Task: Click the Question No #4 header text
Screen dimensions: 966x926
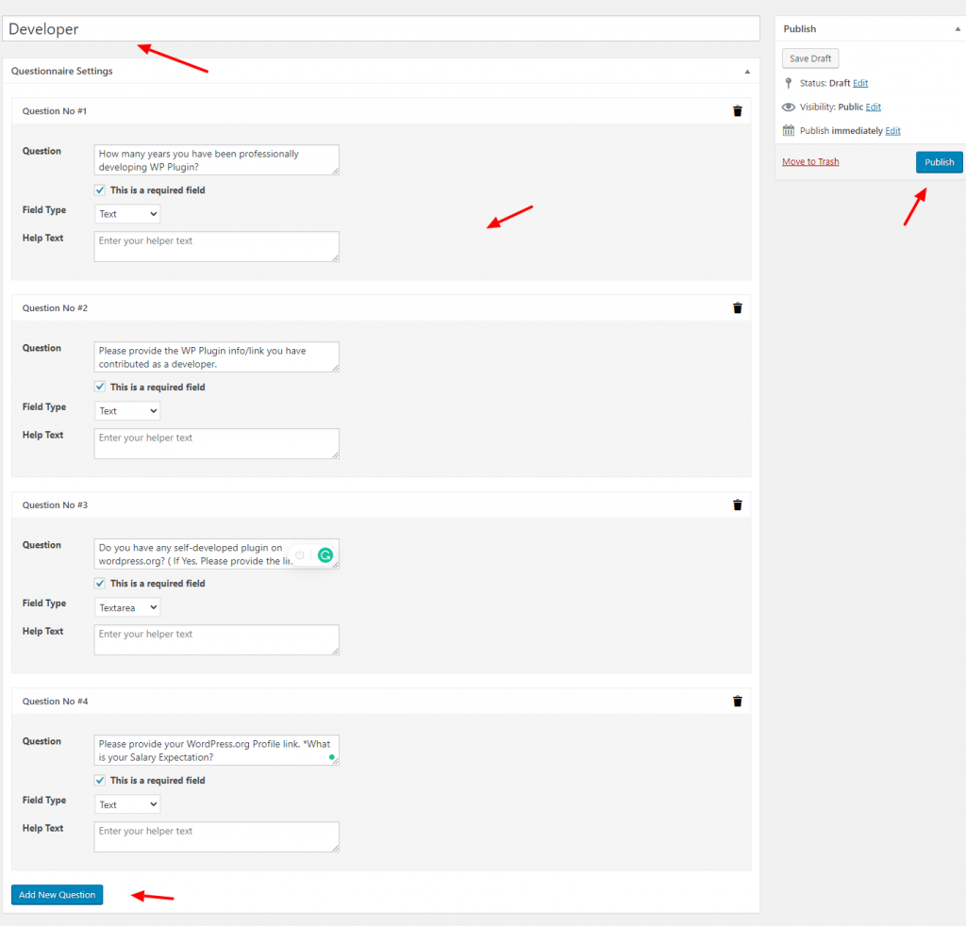Action: tap(55, 702)
